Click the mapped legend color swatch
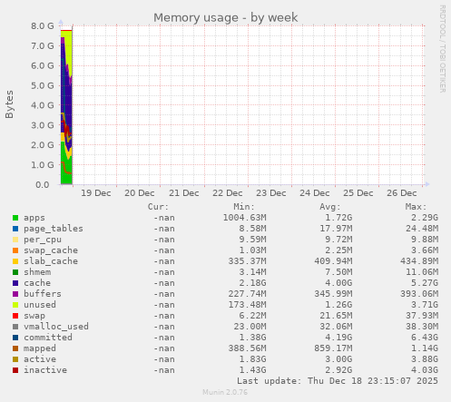 15,348
